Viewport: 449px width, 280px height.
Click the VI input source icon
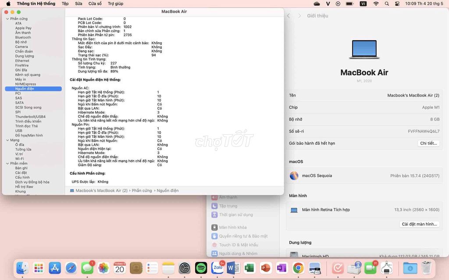363,3
